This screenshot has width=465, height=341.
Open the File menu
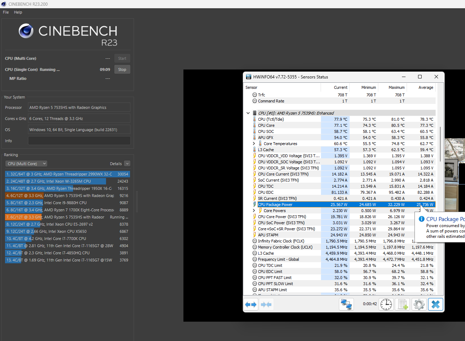(6, 12)
